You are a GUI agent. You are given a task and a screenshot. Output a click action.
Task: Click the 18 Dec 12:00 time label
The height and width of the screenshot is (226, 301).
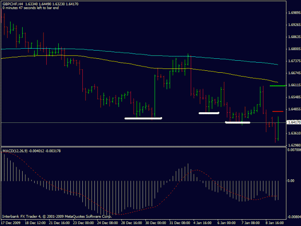click(35, 223)
